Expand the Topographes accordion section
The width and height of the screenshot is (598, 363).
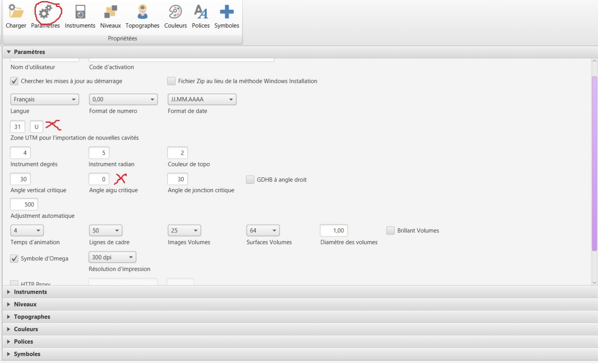click(32, 317)
